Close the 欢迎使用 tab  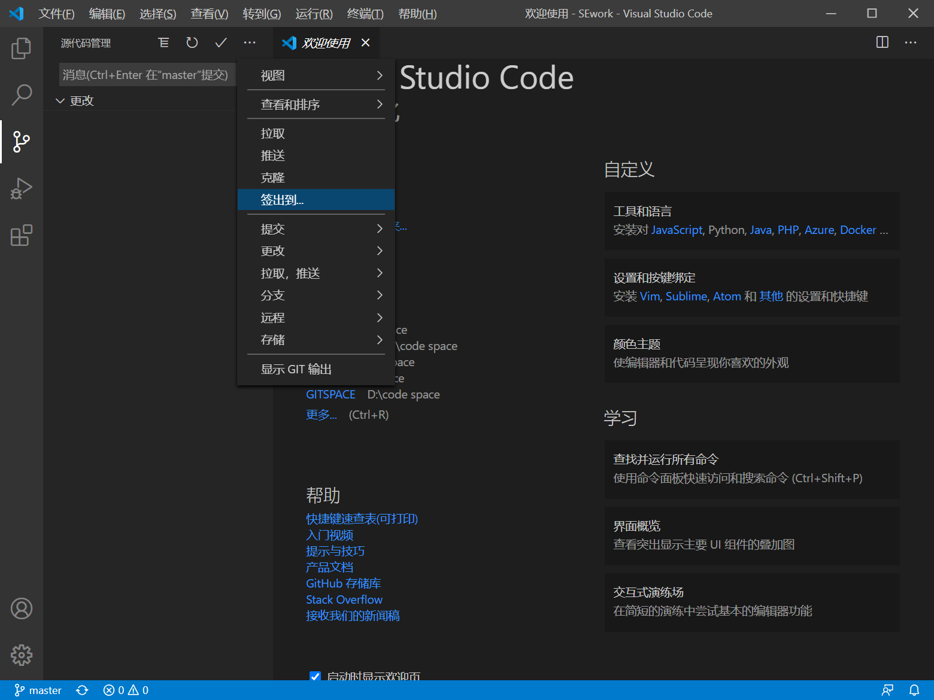coord(366,42)
